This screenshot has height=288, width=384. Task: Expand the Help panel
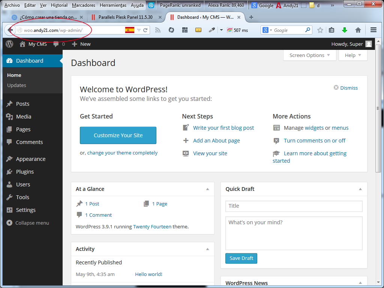[x=353, y=55]
